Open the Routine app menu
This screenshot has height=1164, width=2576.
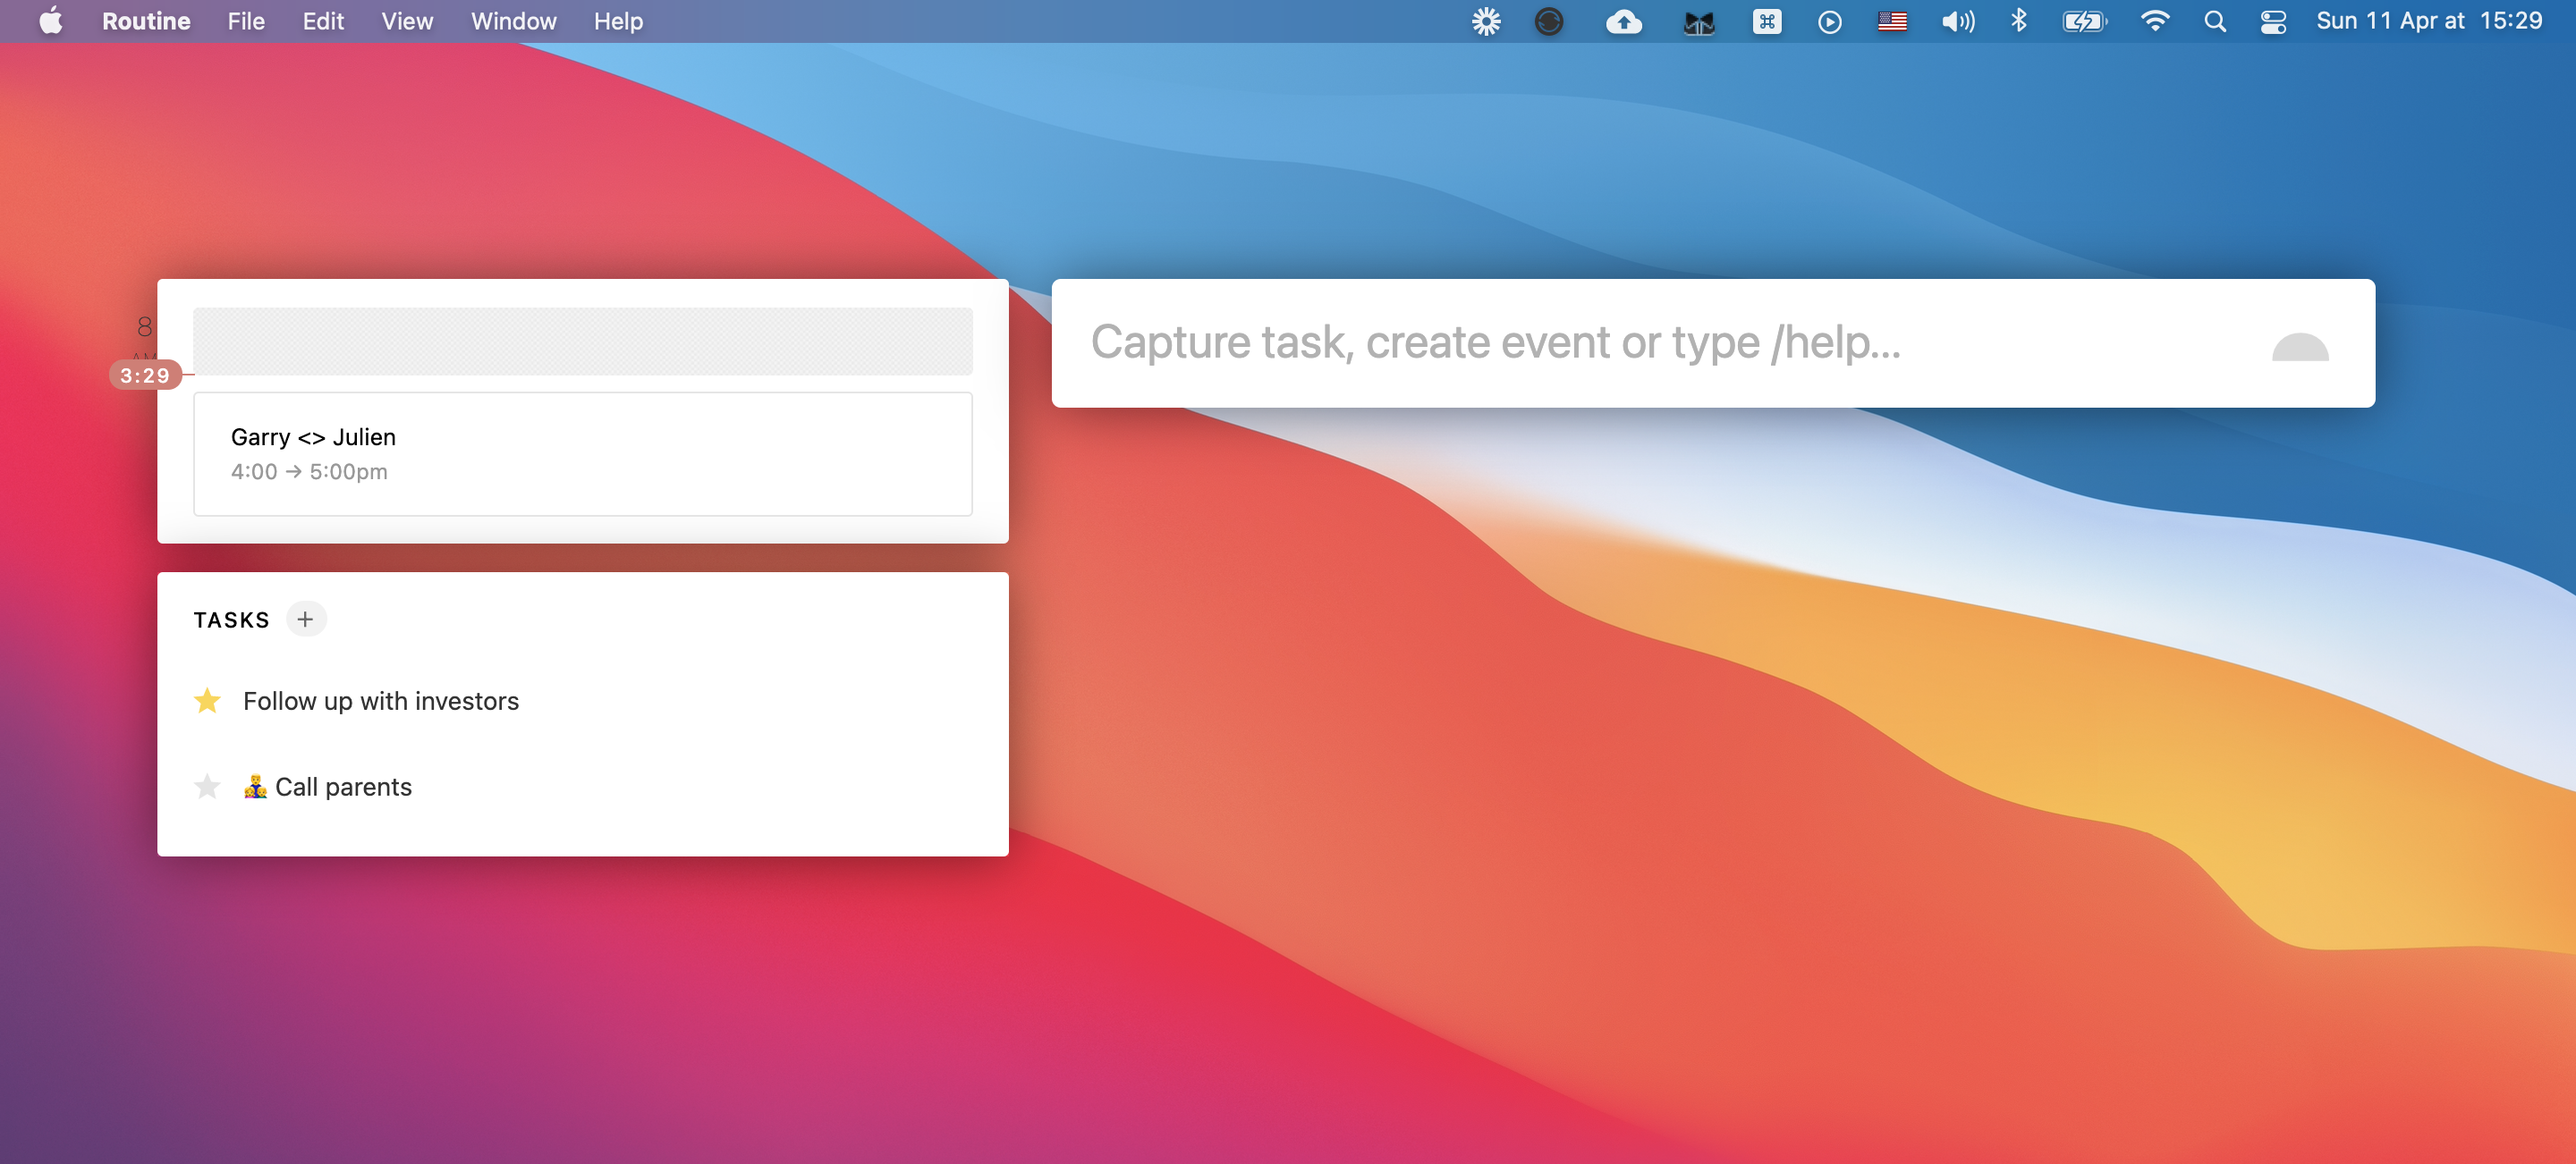tap(146, 21)
